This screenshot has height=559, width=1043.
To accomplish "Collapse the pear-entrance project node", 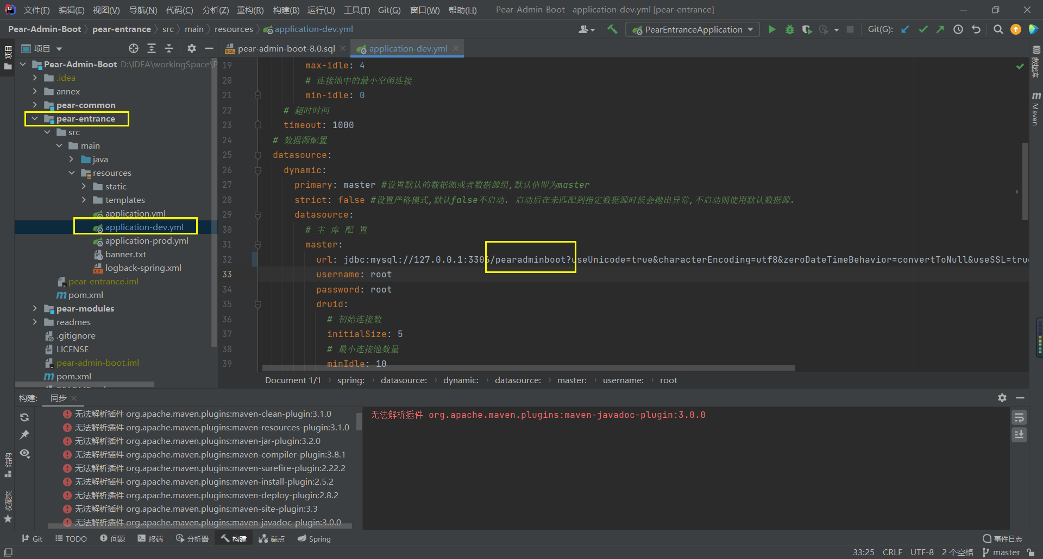I will (x=35, y=118).
